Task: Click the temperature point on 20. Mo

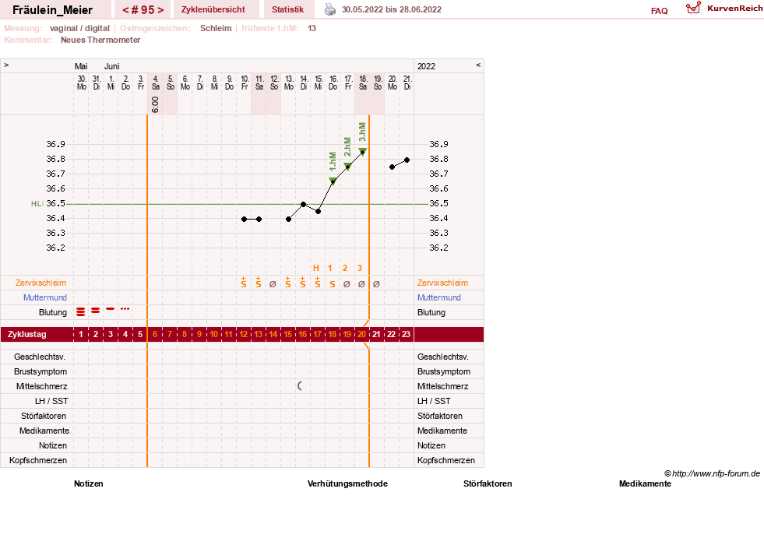Action: pos(393,167)
